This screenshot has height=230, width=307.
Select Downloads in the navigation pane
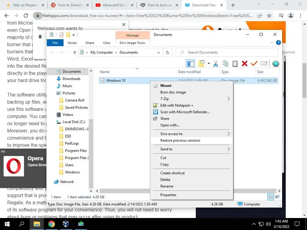click(x=71, y=79)
